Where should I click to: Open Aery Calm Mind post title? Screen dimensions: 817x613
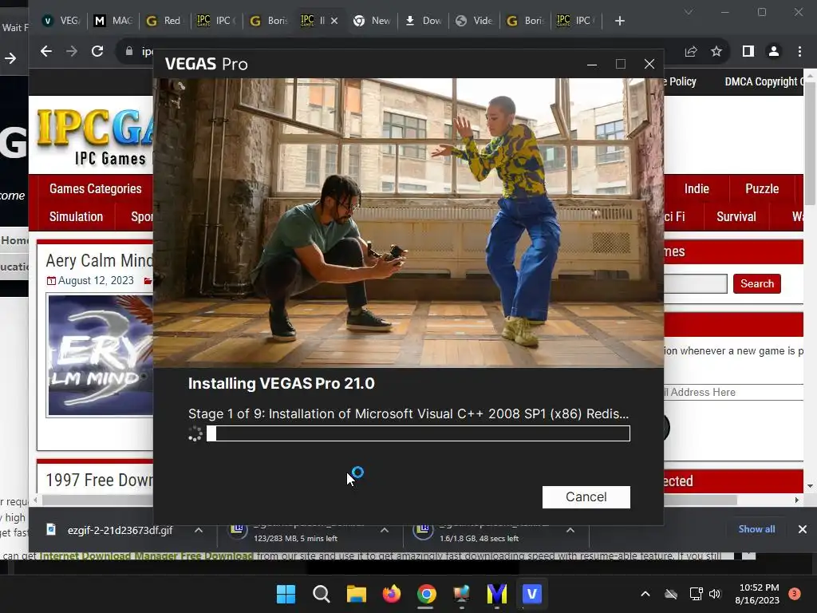point(99,260)
